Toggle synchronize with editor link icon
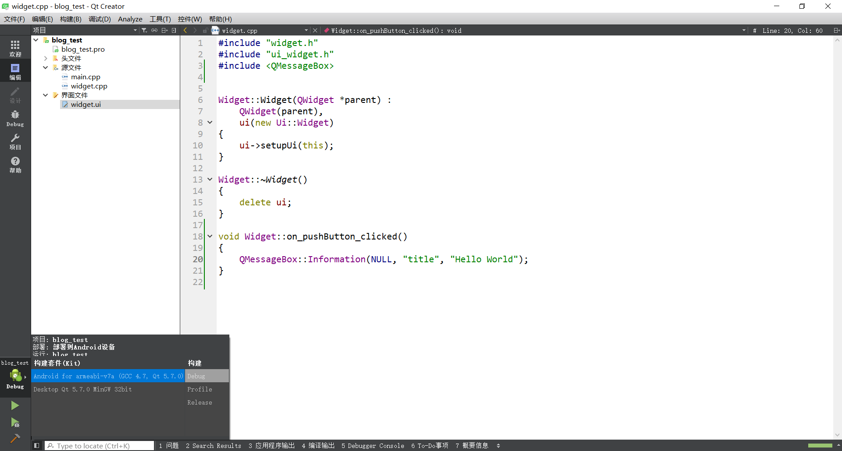 pos(154,30)
